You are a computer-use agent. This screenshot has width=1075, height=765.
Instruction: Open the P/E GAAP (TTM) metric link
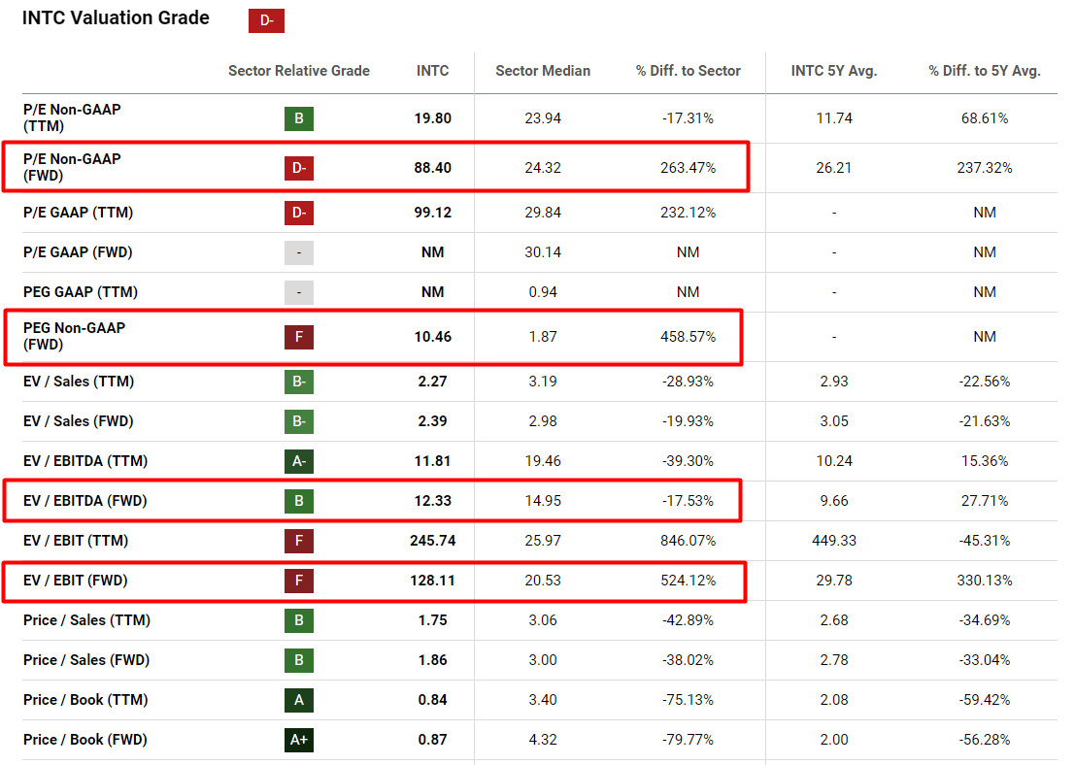78,213
